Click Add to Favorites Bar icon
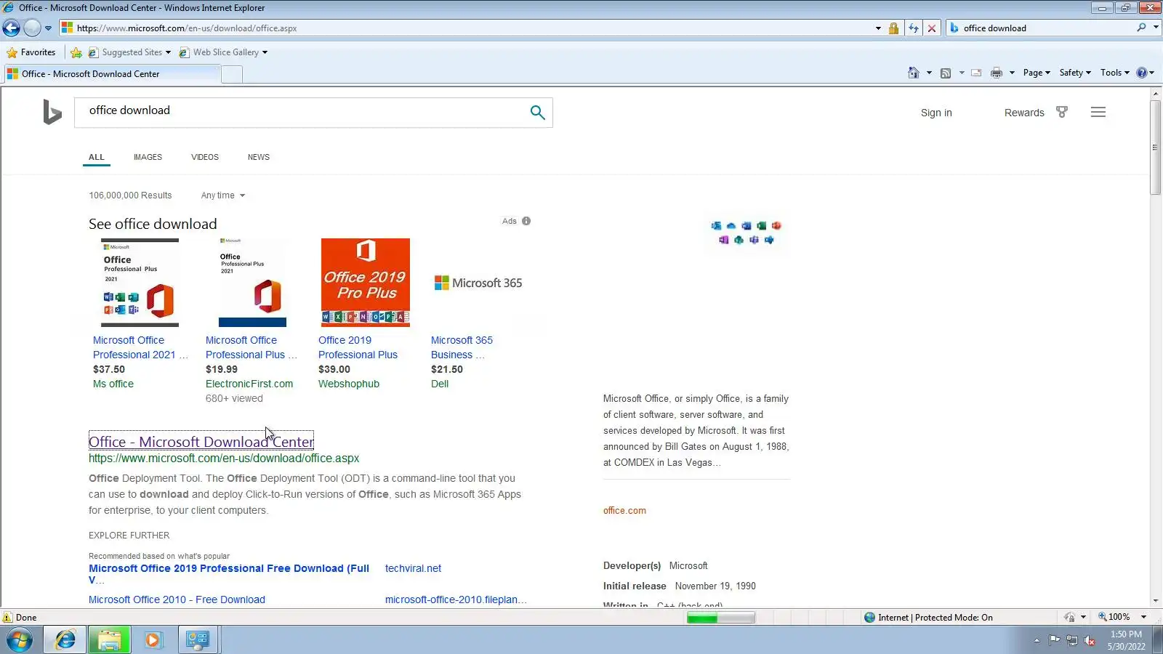 tap(76, 52)
